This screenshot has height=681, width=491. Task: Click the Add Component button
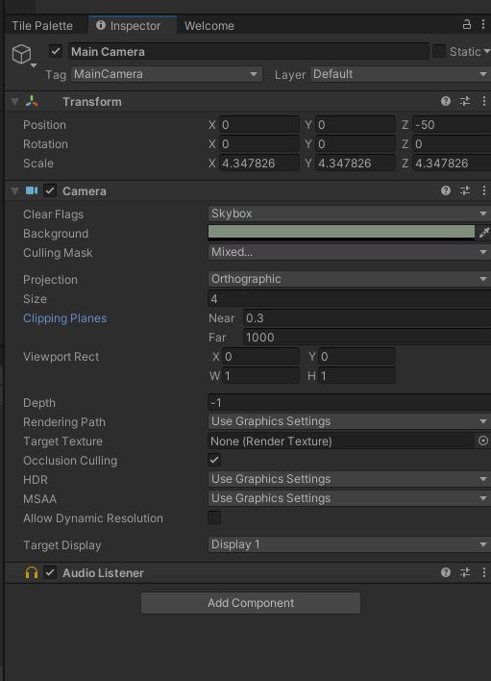click(x=251, y=603)
